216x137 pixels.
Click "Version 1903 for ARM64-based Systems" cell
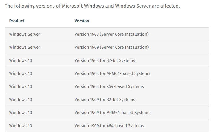coord(112,73)
